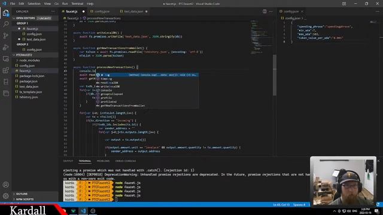
Task: Open the View menu
Action: (47, 4)
